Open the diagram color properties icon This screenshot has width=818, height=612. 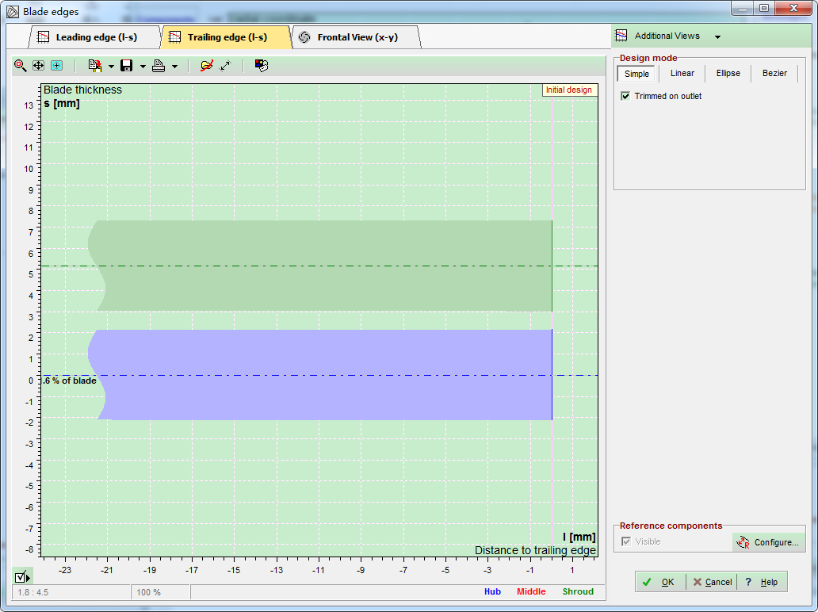pyautogui.click(x=262, y=66)
